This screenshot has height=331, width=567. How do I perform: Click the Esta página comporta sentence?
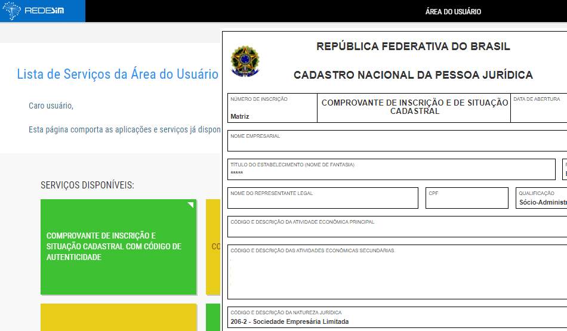tap(124, 129)
